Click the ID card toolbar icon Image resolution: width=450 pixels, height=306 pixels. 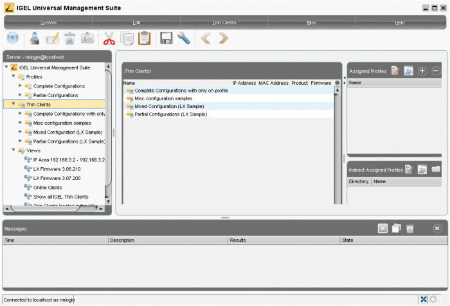[87, 38]
